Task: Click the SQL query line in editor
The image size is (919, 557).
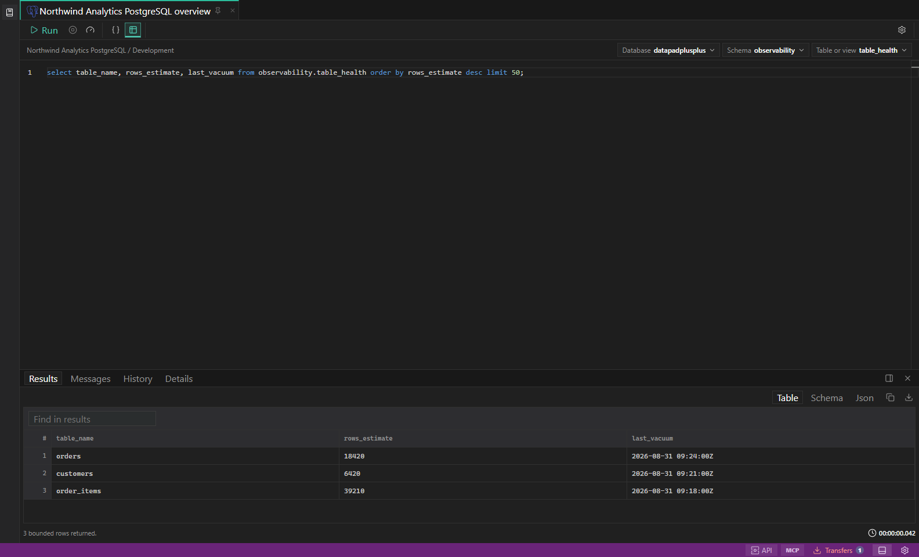Action: [285, 72]
